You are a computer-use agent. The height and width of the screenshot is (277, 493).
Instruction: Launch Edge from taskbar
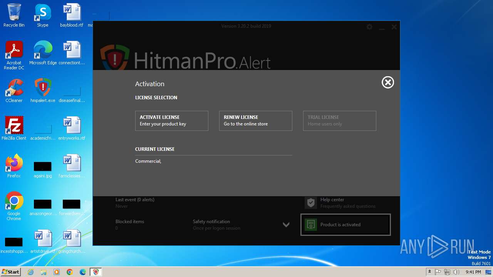[83, 272]
